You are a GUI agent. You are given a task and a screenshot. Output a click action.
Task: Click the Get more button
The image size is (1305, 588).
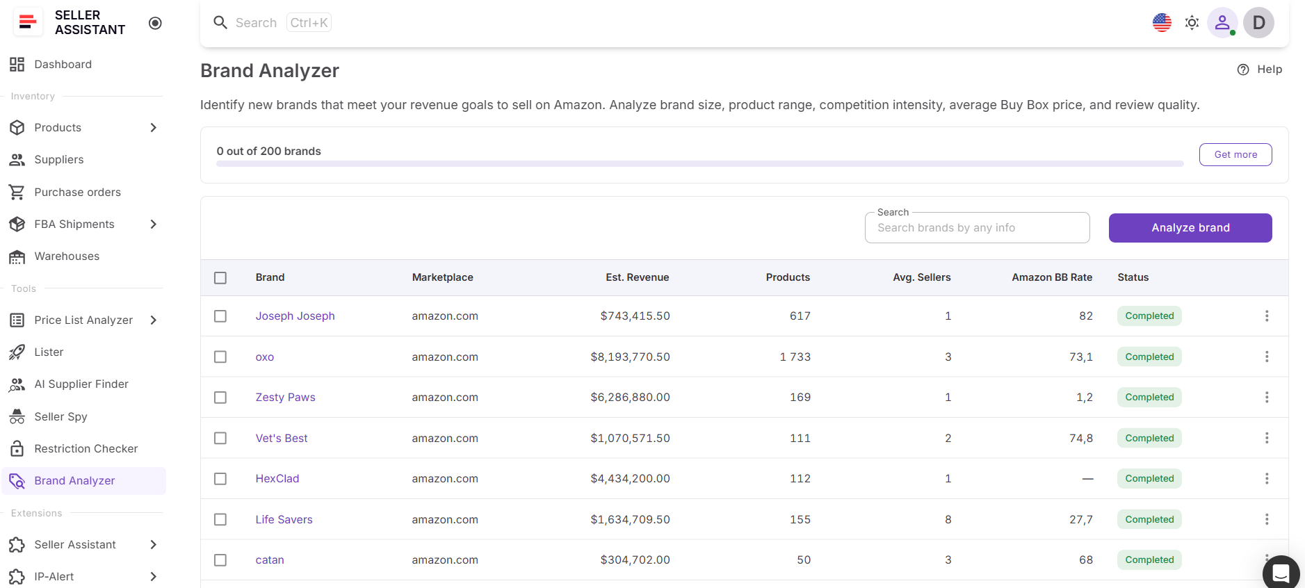tap(1235, 155)
